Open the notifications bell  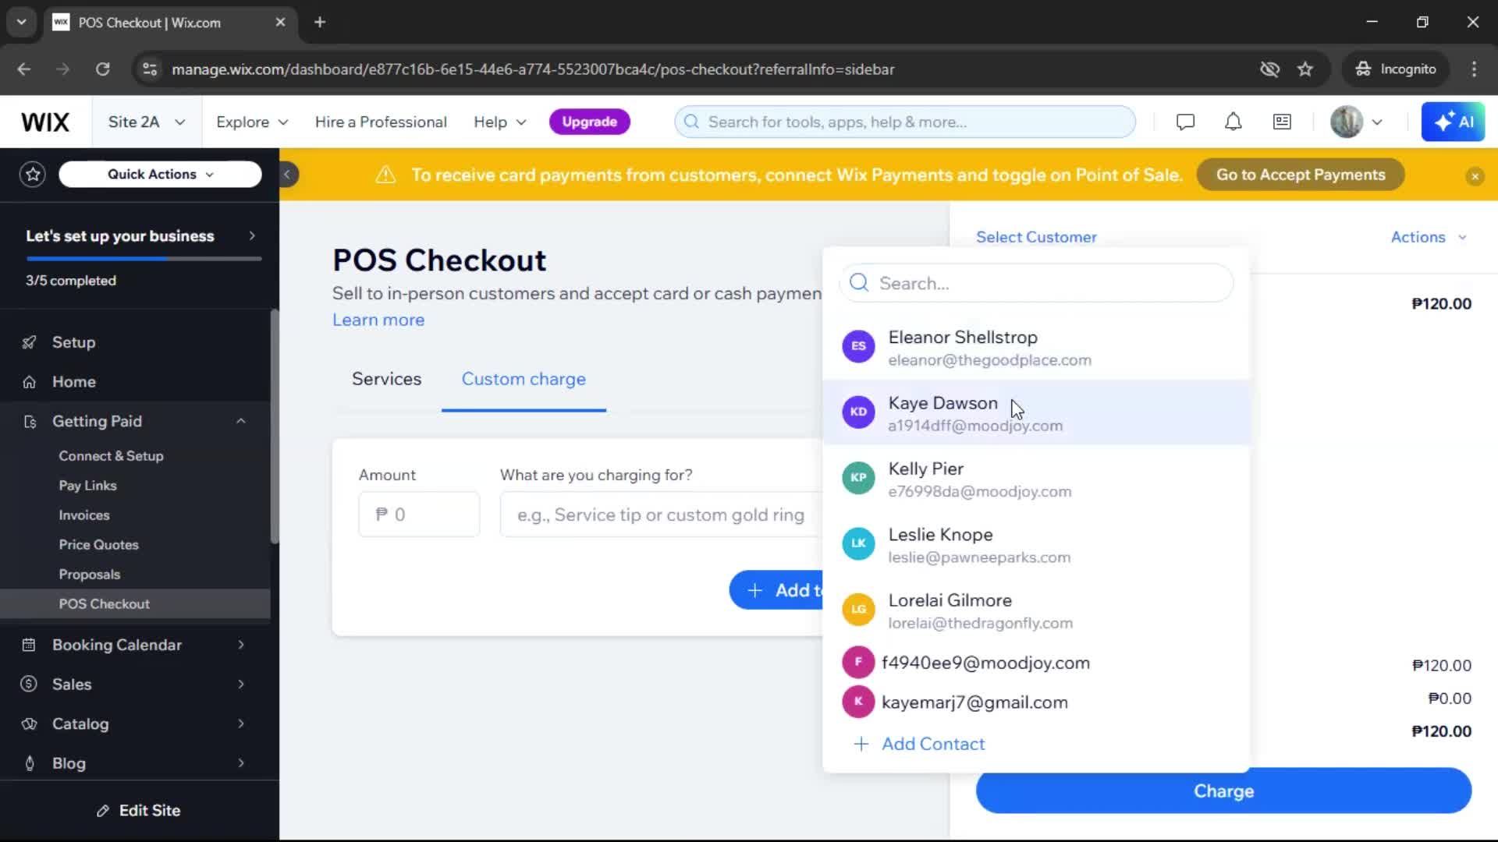tap(1233, 122)
